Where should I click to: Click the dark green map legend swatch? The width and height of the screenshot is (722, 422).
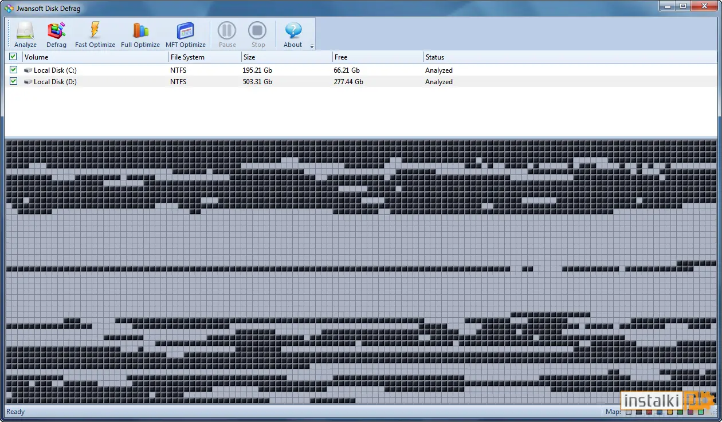680,412
